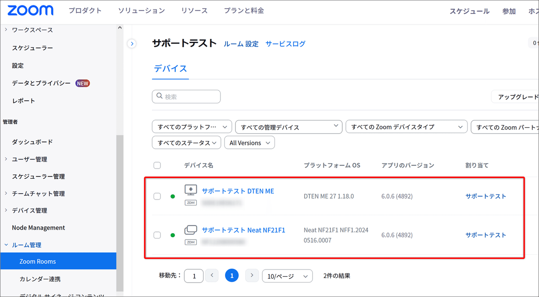The image size is (539, 297).
Task: Click the green status dot for DTEN ME
Action: (x=172, y=196)
